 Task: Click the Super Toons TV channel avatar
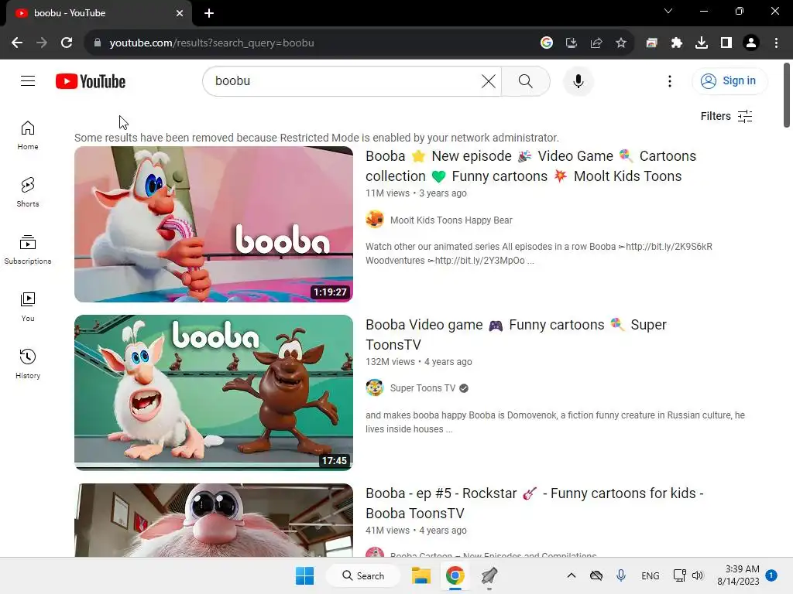point(375,388)
